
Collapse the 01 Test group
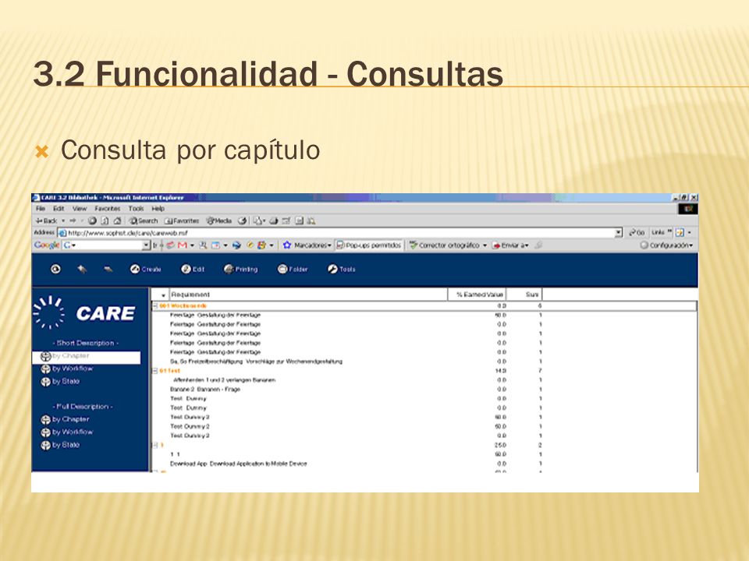154,371
